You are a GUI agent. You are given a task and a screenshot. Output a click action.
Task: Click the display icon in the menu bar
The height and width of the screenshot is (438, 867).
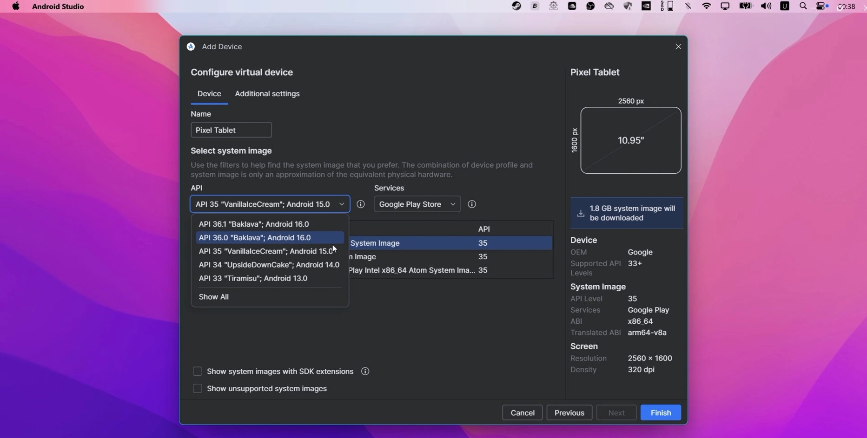point(725,6)
